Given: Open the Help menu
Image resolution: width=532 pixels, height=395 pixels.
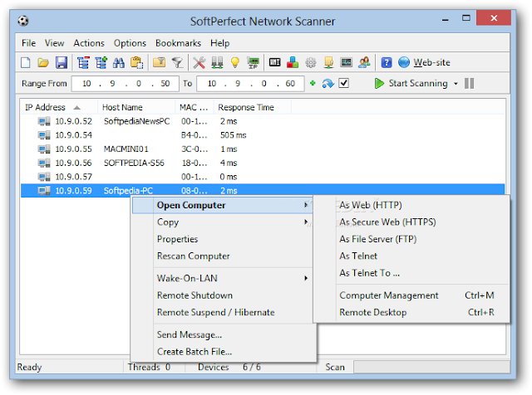Looking at the screenshot, I should (219, 43).
